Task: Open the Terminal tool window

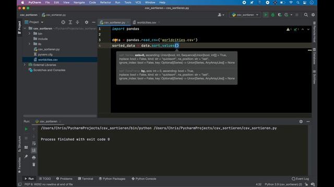Action: point(86,179)
